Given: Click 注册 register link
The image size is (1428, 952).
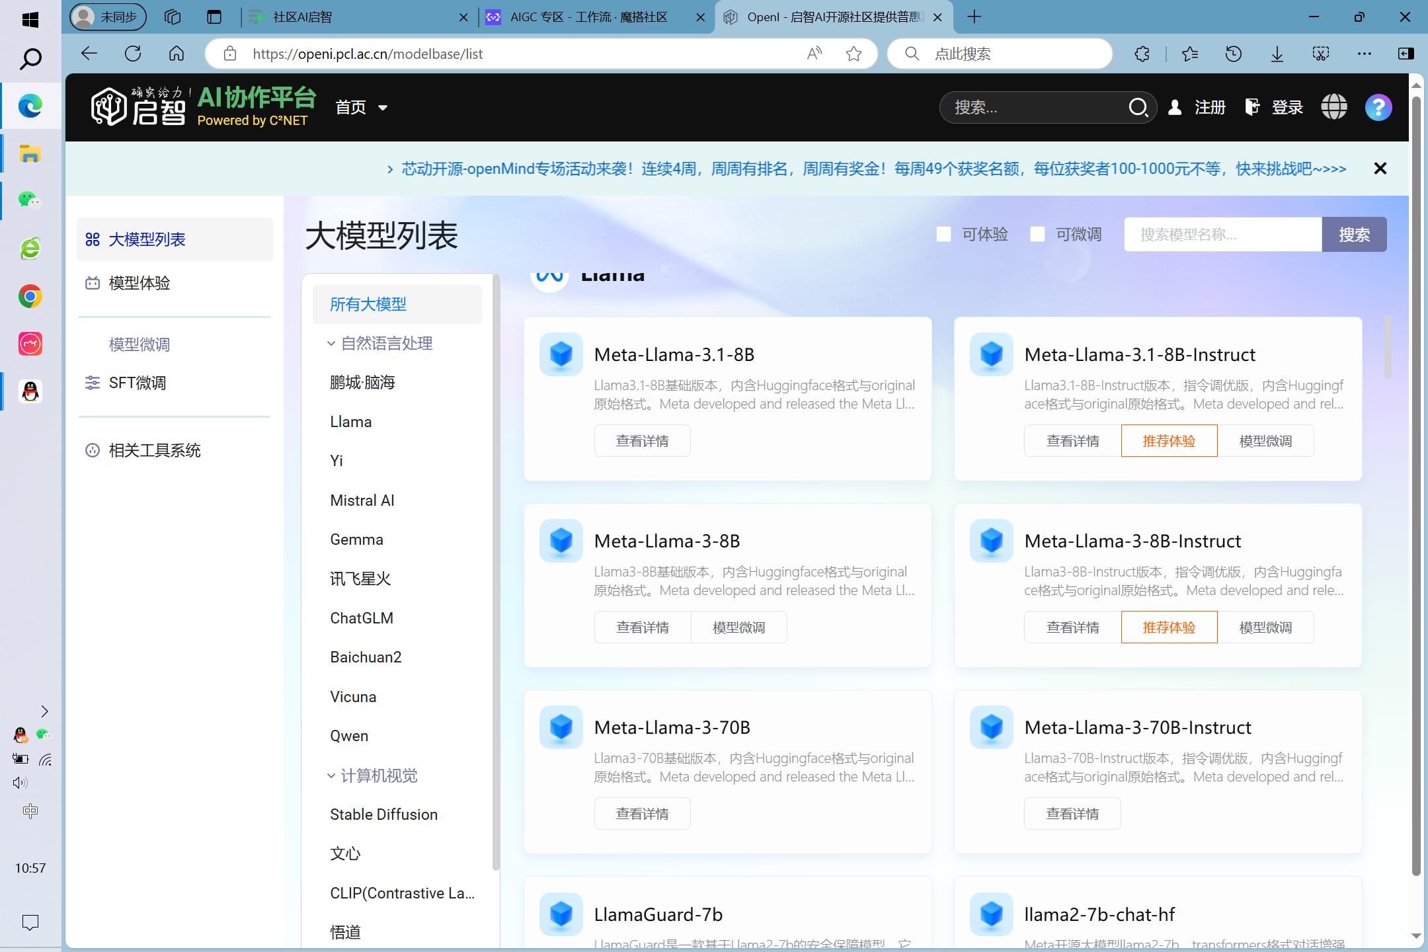Looking at the screenshot, I should (x=1210, y=107).
